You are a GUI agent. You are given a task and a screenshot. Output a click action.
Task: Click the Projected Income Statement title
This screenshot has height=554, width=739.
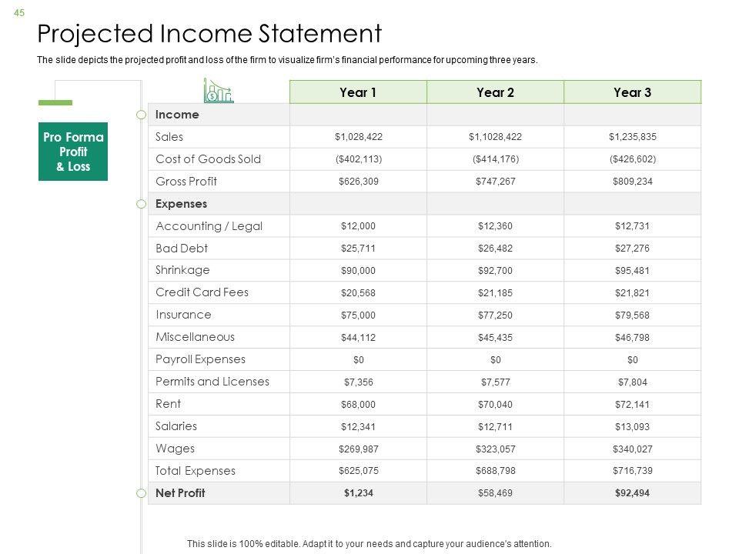click(209, 34)
